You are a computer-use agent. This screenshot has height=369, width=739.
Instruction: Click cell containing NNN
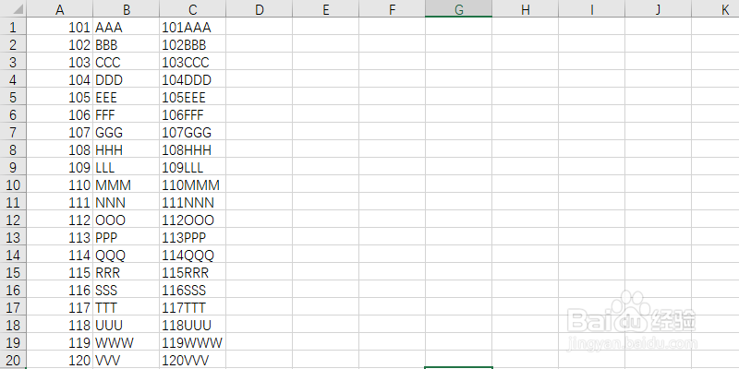[127, 201]
